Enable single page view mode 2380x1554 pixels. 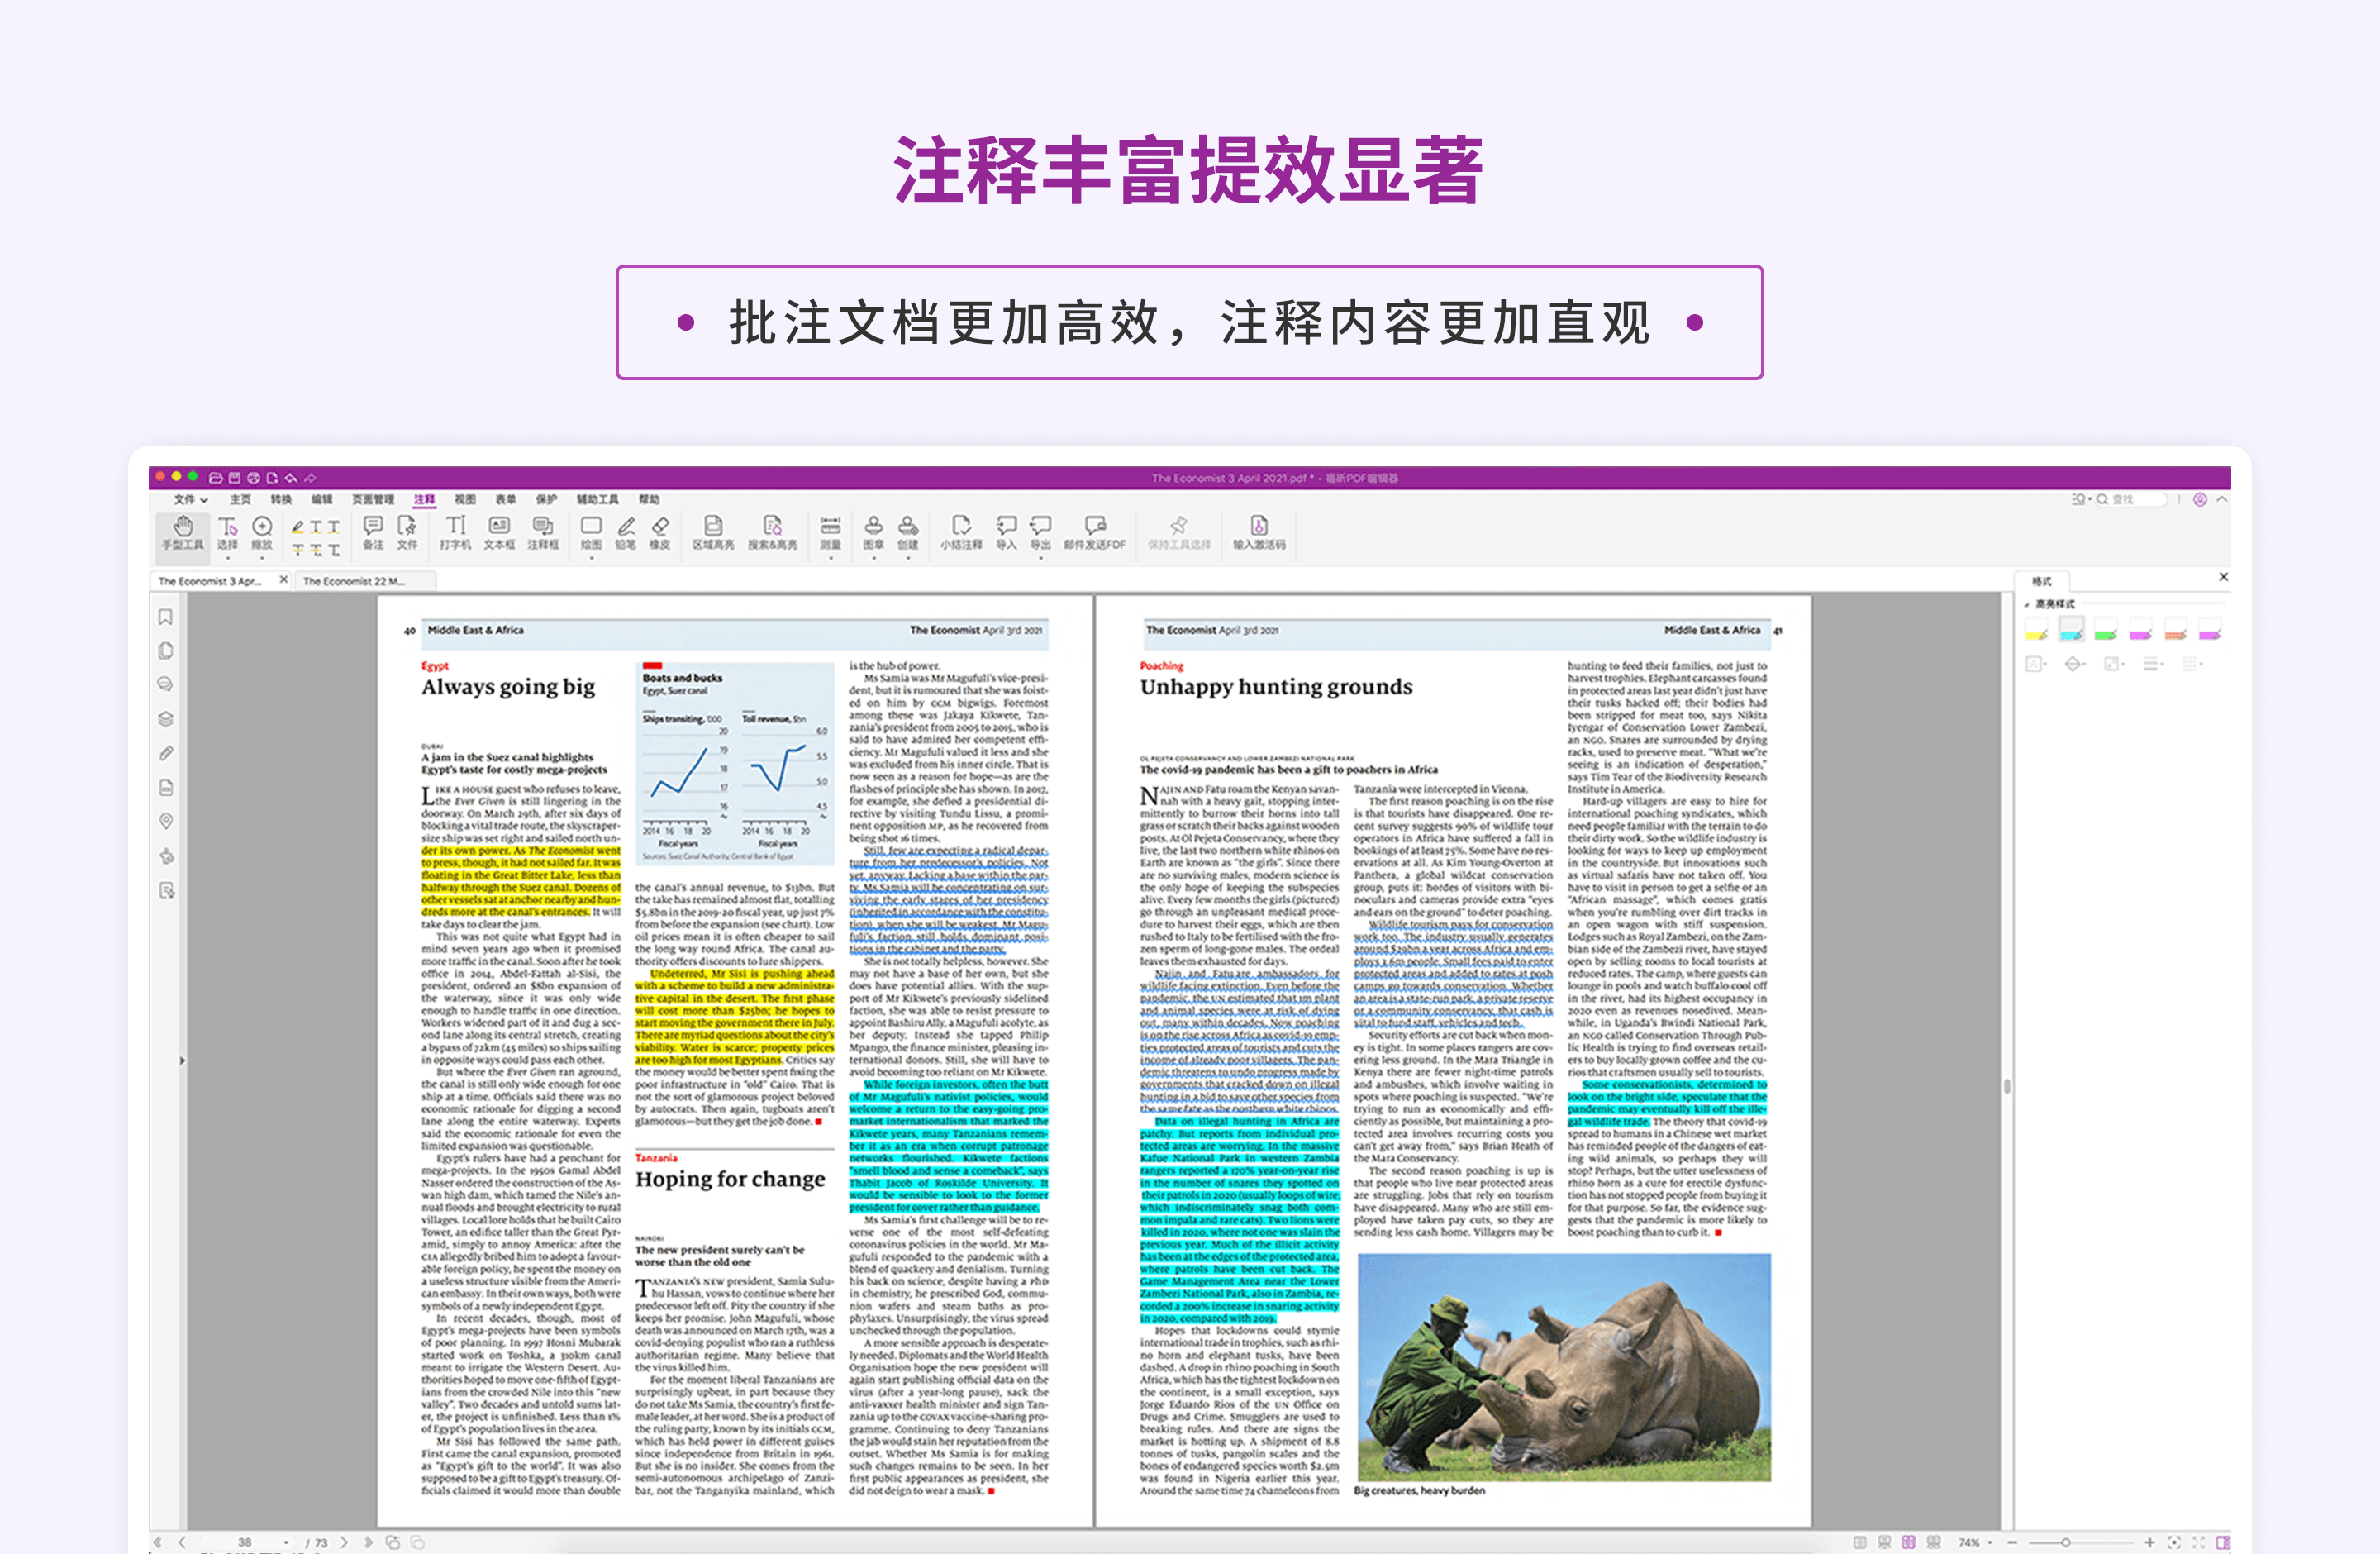tap(1860, 1542)
